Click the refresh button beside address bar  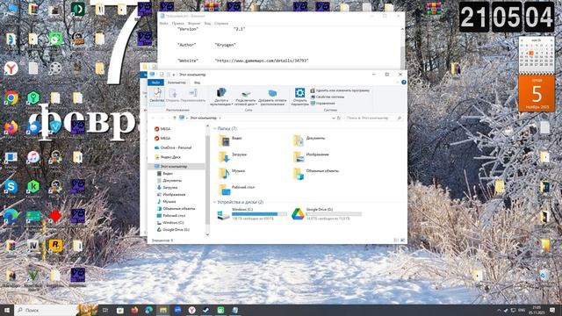pyautogui.click(x=339, y=118)
